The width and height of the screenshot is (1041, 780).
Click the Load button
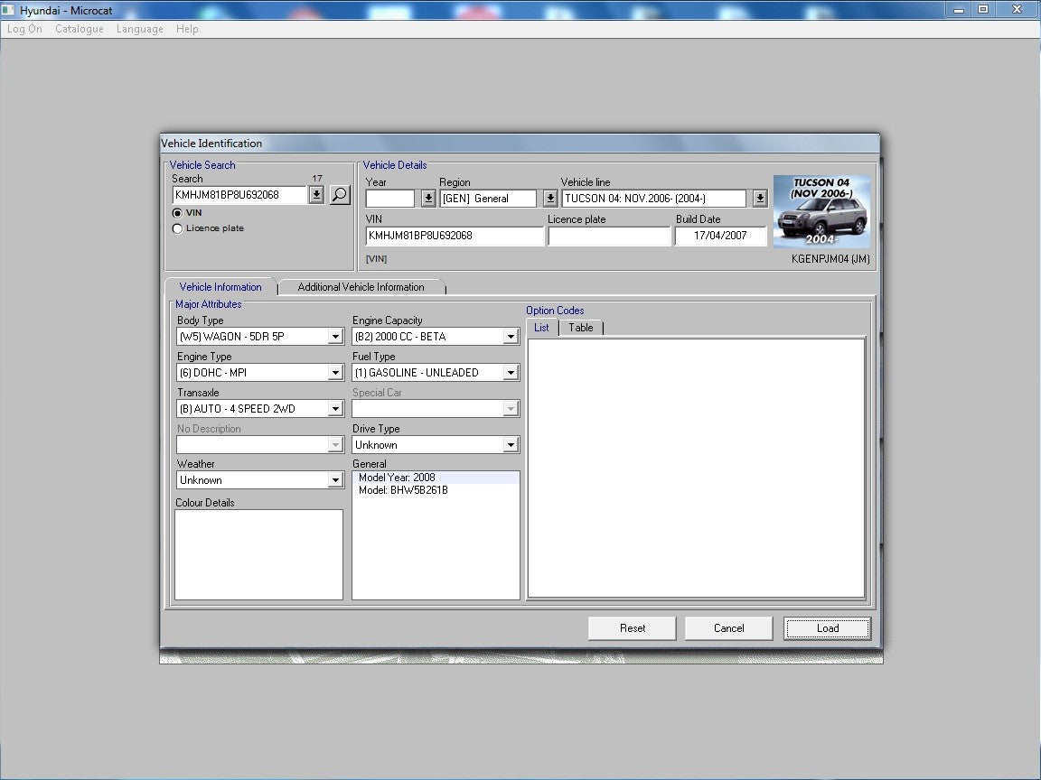tap(827, 628)
